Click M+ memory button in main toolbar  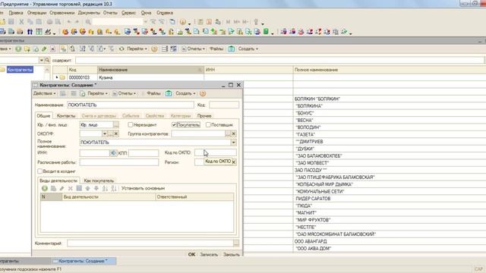tap(237, 22)
